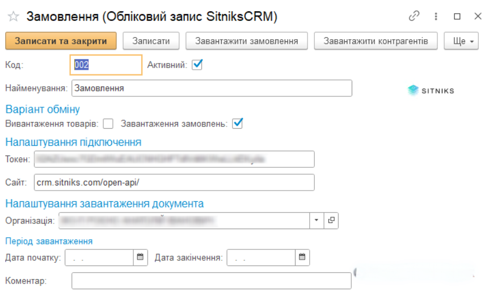Open the three-dot form options menu
The height and width of the screenshot is (296, 485).
click(x=436, y=16)
